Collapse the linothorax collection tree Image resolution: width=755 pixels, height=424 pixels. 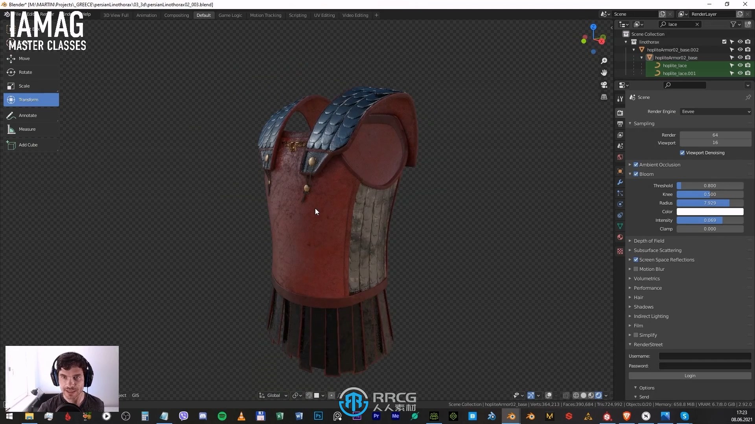pos(626,42)
